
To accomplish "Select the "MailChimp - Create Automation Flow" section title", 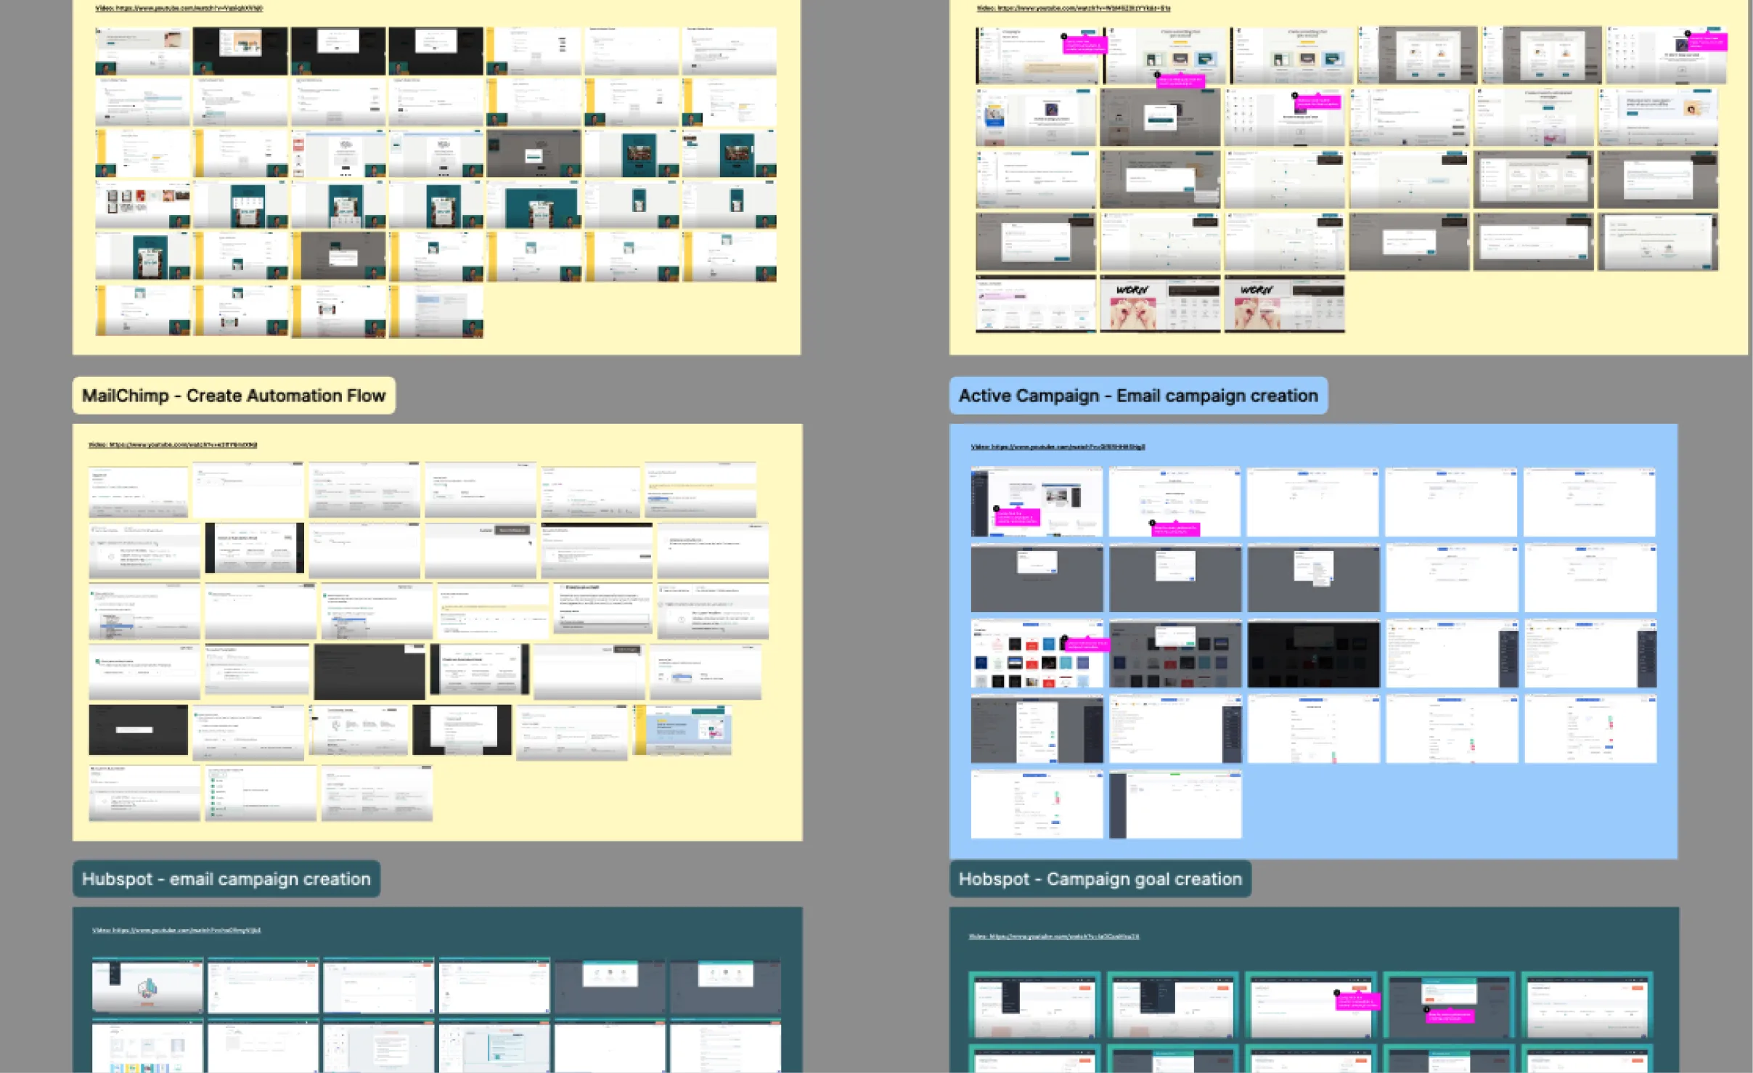I will click(234, 396).
